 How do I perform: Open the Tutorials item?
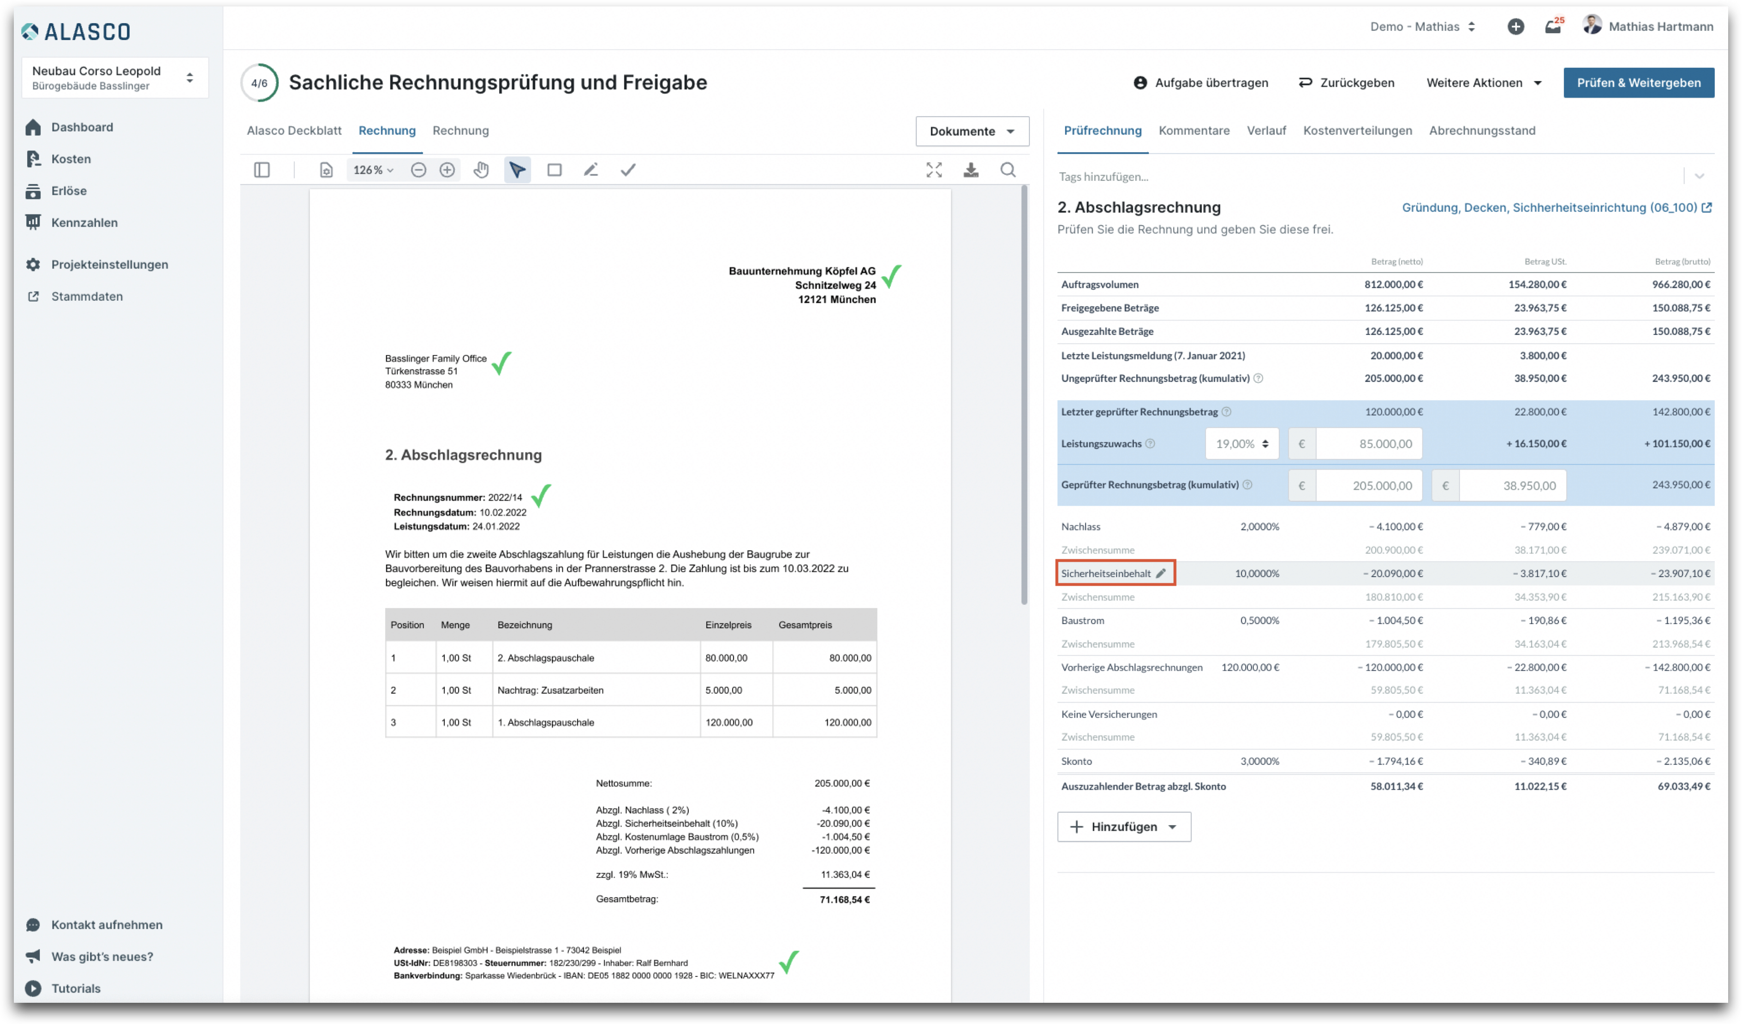pyautogui.click(x=63, y=988)
